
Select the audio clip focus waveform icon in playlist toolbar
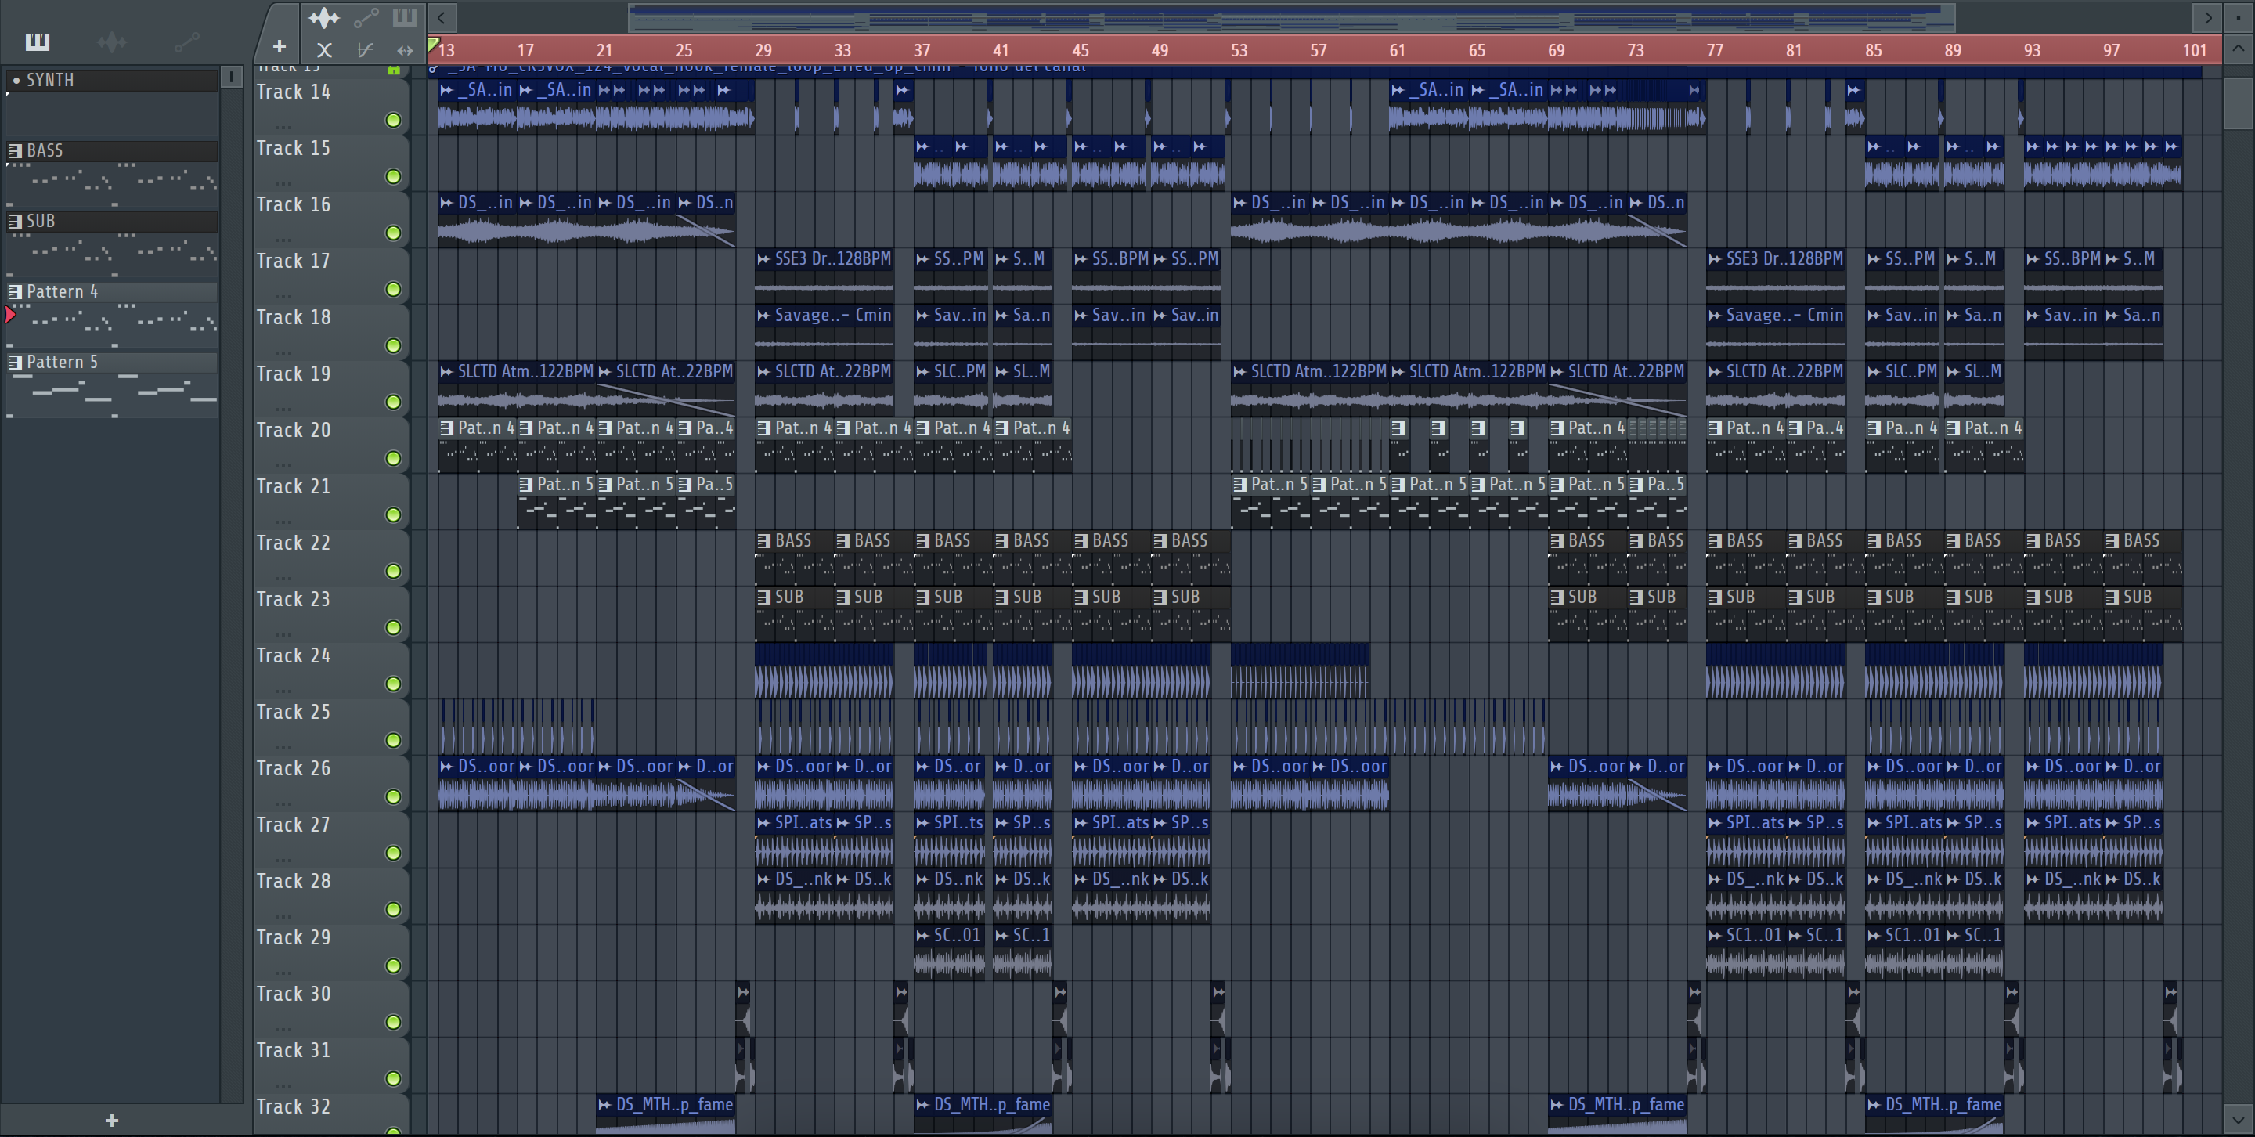point(324,17)
